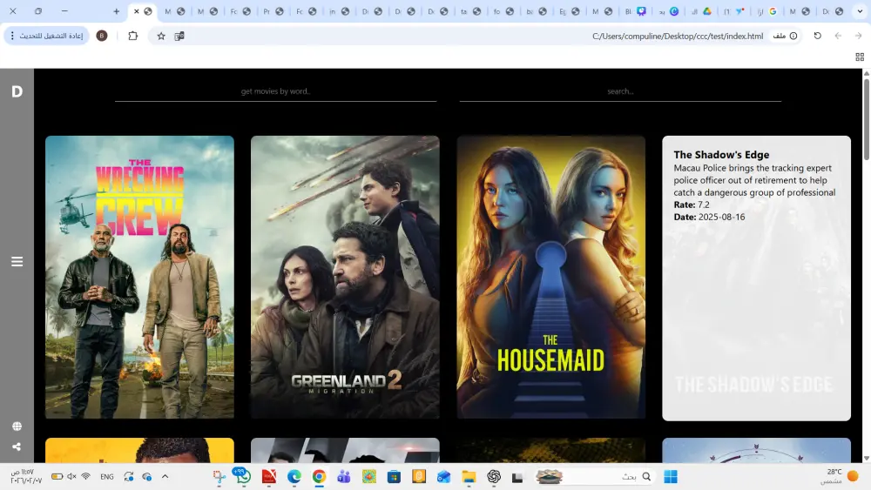
Task: Switch to the tab labeled 'in'
Action: (x=338, y=11)
